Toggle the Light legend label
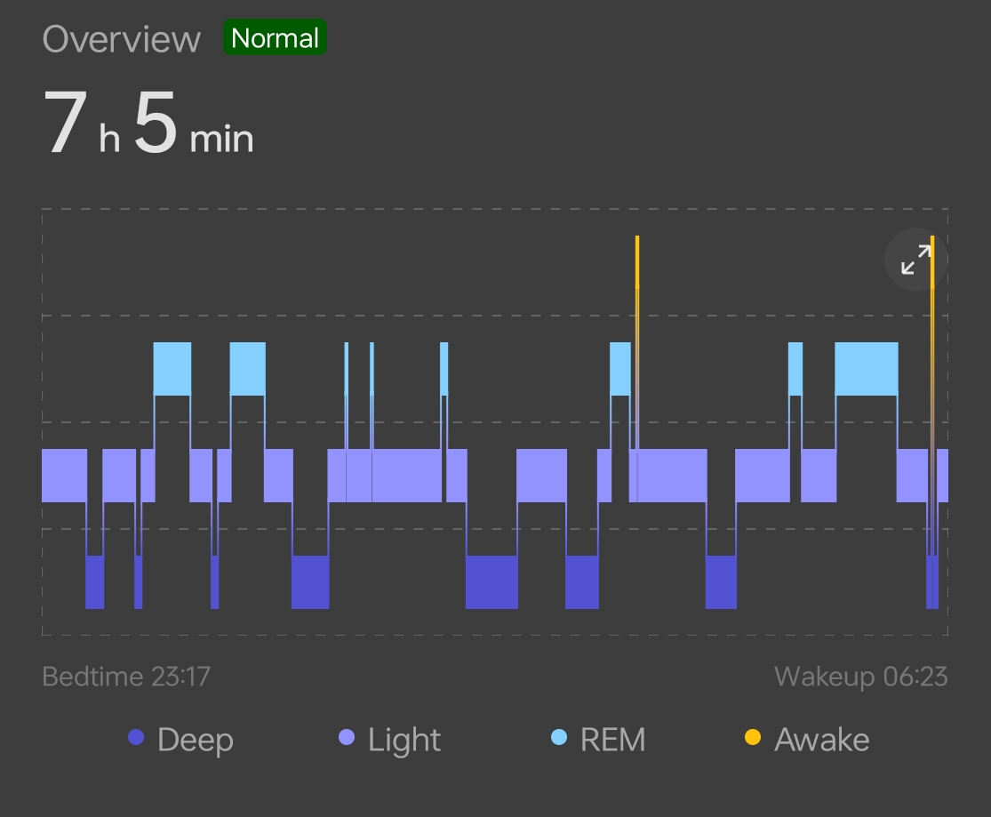Image resolution: width=991 pixels, height=817 pixels. [x=404, y=740]
